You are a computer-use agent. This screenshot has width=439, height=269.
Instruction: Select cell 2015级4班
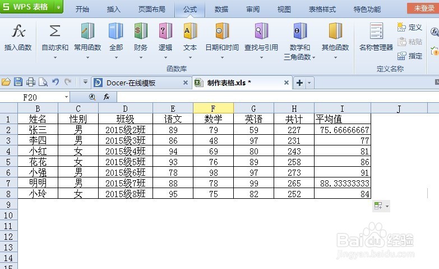pyautogui.click(x=126, y=151)
